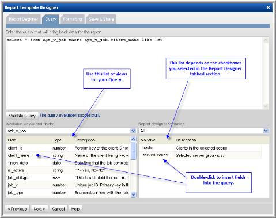The height and width of the screenshot is (218, 276).
Task: Select the hosts variable row
Action: tap(201, 148)
